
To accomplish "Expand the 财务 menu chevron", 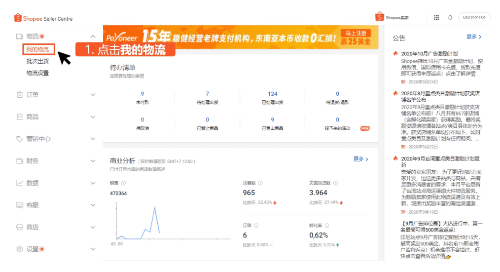I will 93,161.
